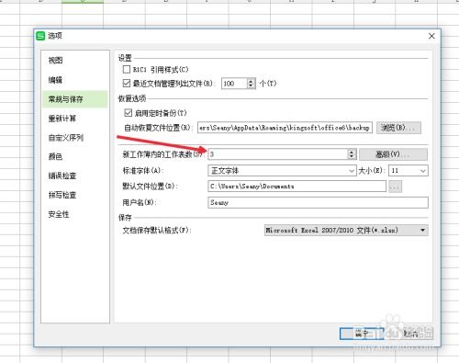Screen dimensions: 459x363
Task: Click the ... browse button beside default location
Action: pyautogui.click(x=395, y=187)
